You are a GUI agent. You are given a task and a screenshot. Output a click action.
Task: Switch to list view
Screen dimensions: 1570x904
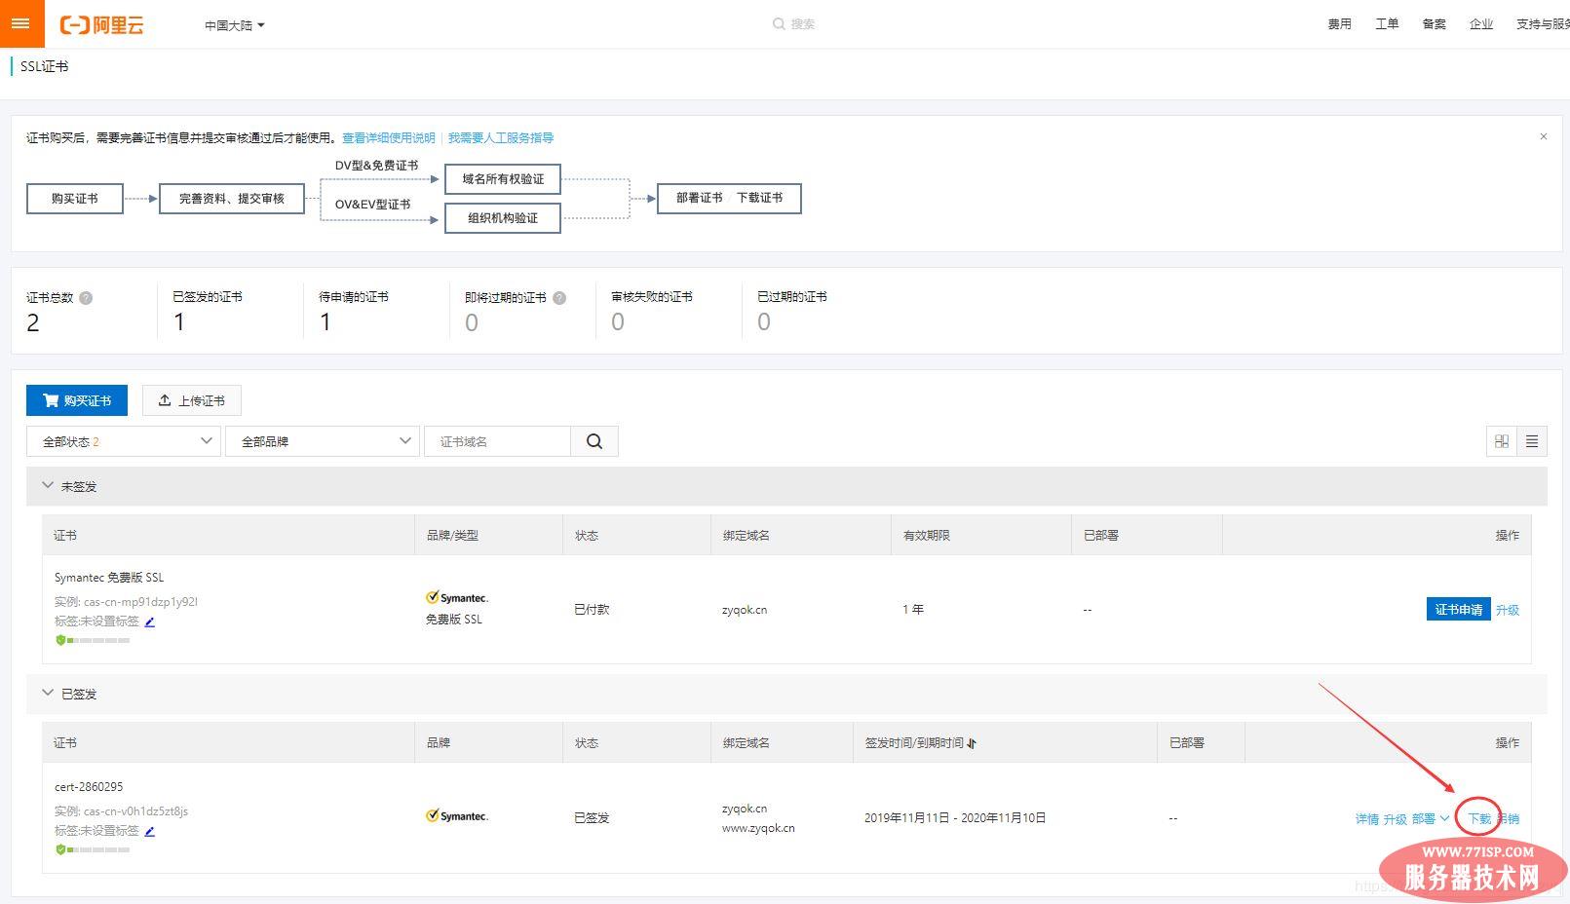click(x=1532, y=441)
